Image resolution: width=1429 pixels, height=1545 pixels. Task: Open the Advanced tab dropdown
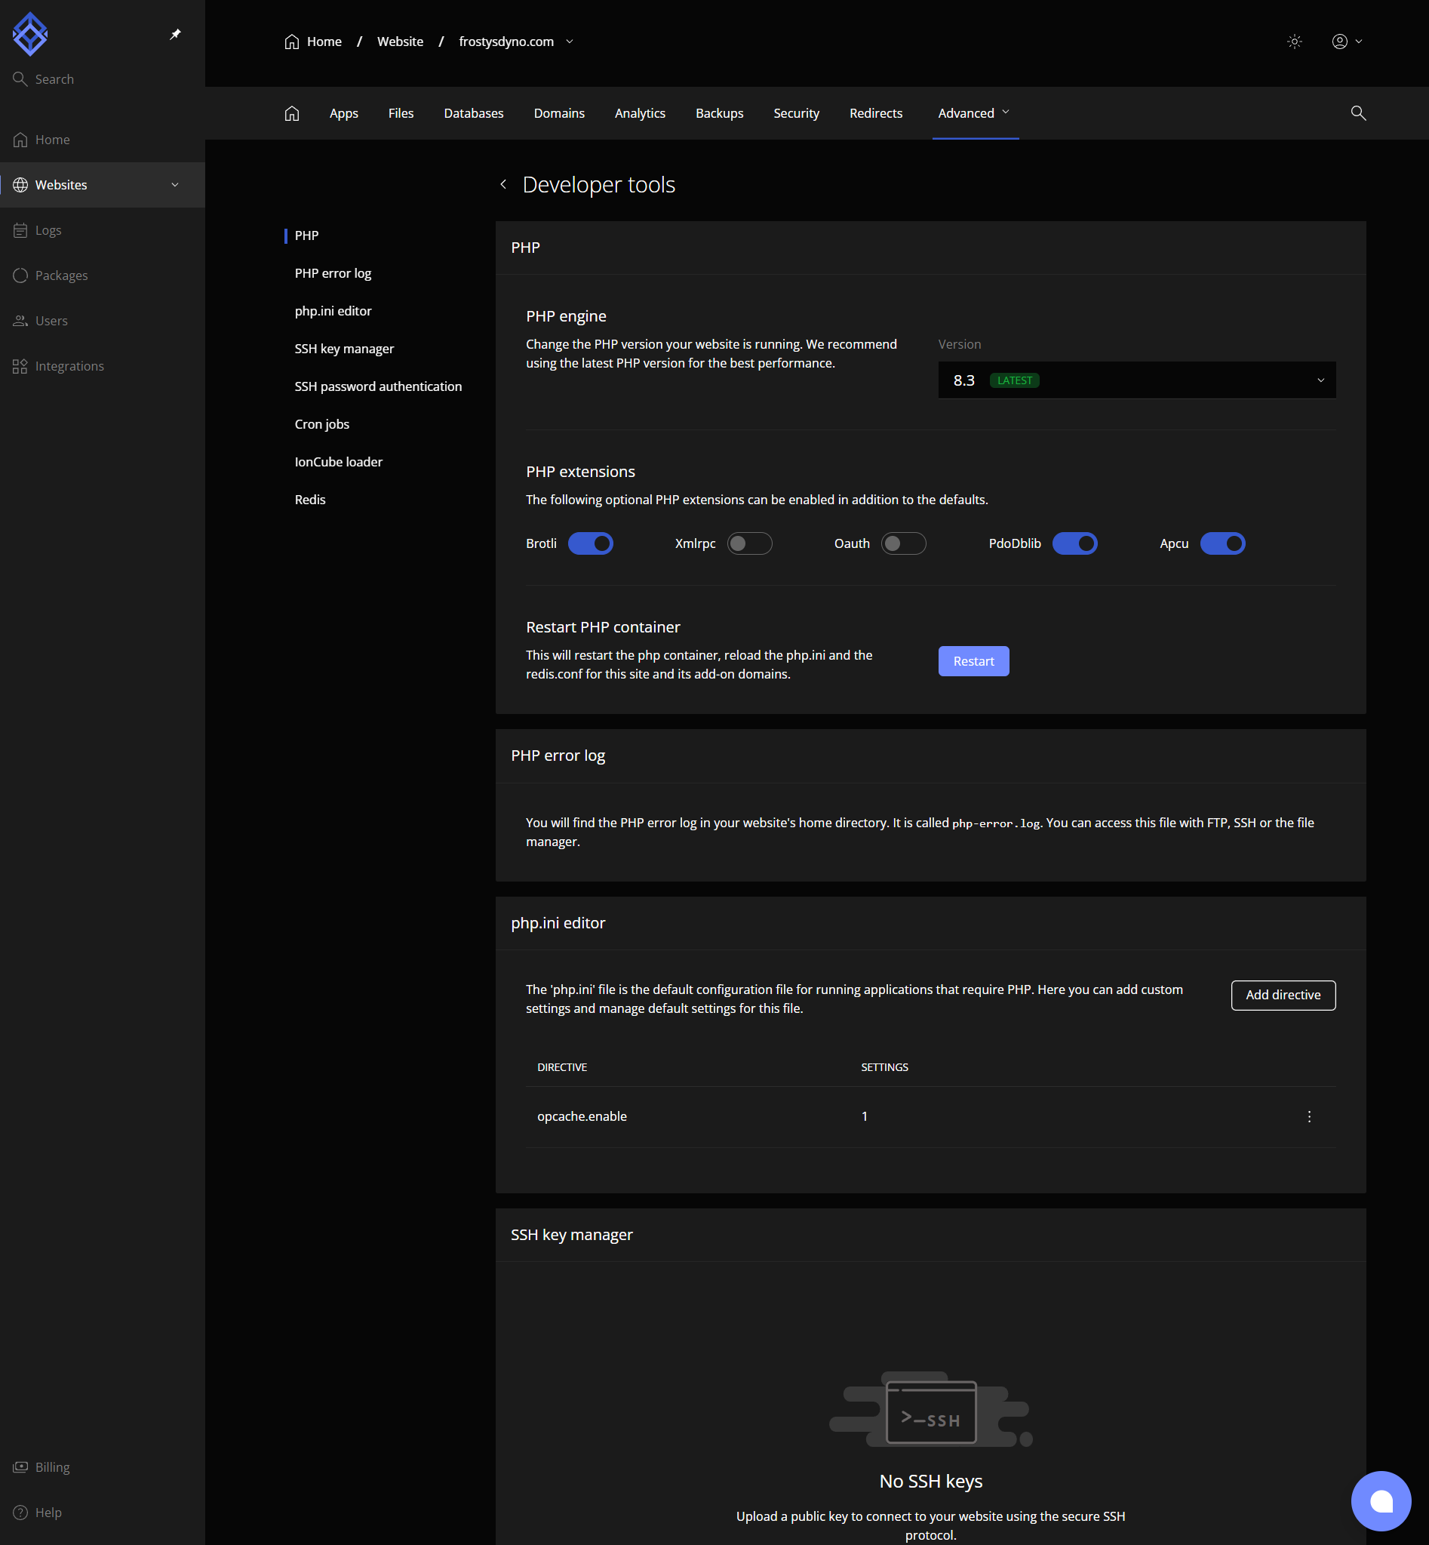(974, 113)
